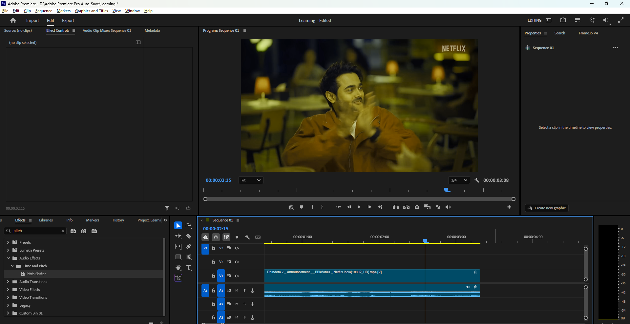Select the Dhindora 2 video clip
Screen dimensions: 630x324
tap(372, 276)
